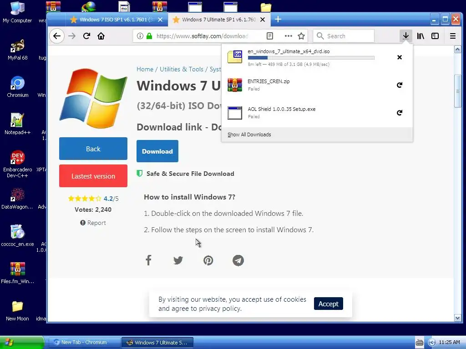Toggle reader view icon in address bar

pyautogui.click(x=269, y=36)
